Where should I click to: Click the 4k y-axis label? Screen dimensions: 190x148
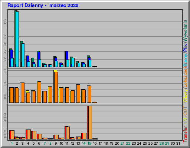5,52
